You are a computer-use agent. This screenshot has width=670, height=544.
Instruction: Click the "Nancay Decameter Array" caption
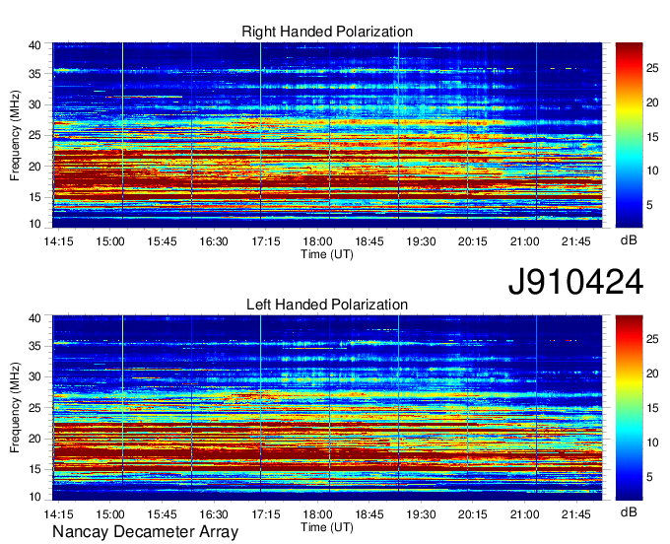[145, 531]
